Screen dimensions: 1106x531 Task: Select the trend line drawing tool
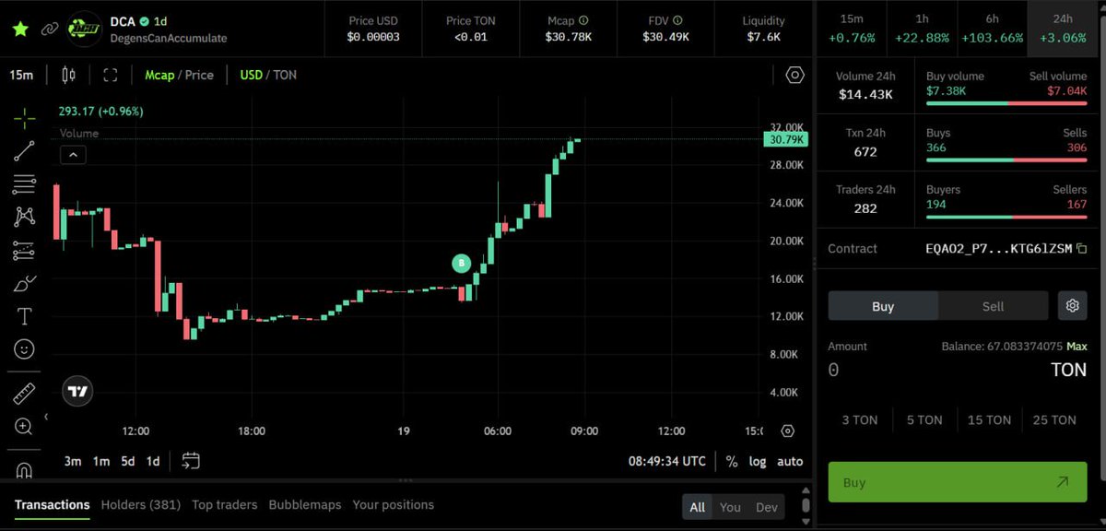click(23, 151)
